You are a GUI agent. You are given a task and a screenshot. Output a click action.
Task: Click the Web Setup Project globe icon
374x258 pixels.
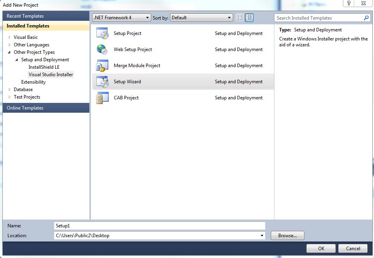click(102, 49)
